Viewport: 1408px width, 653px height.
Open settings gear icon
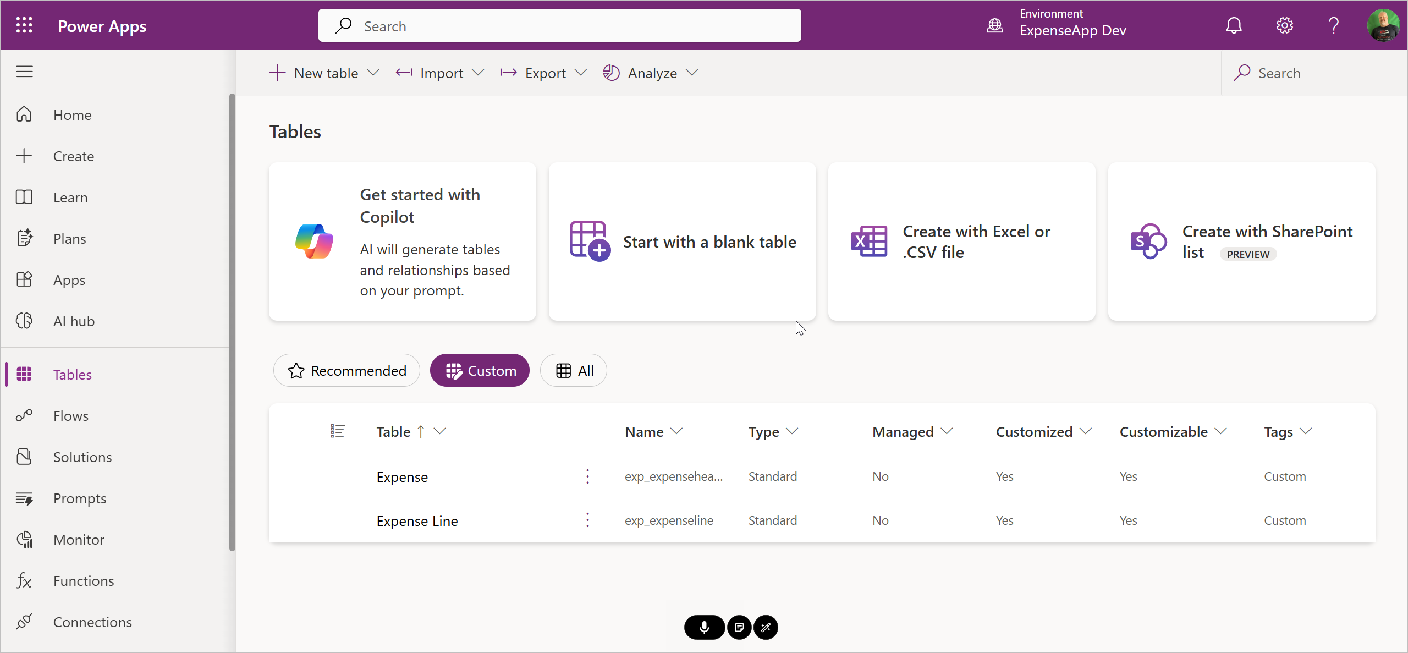(1284, 25)
